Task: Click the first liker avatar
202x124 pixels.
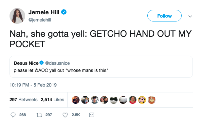Action: pyautogui.click(x=76, y=100)
